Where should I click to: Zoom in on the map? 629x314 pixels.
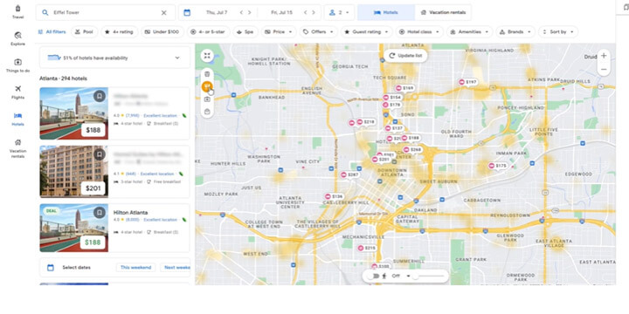pos(604,56)
